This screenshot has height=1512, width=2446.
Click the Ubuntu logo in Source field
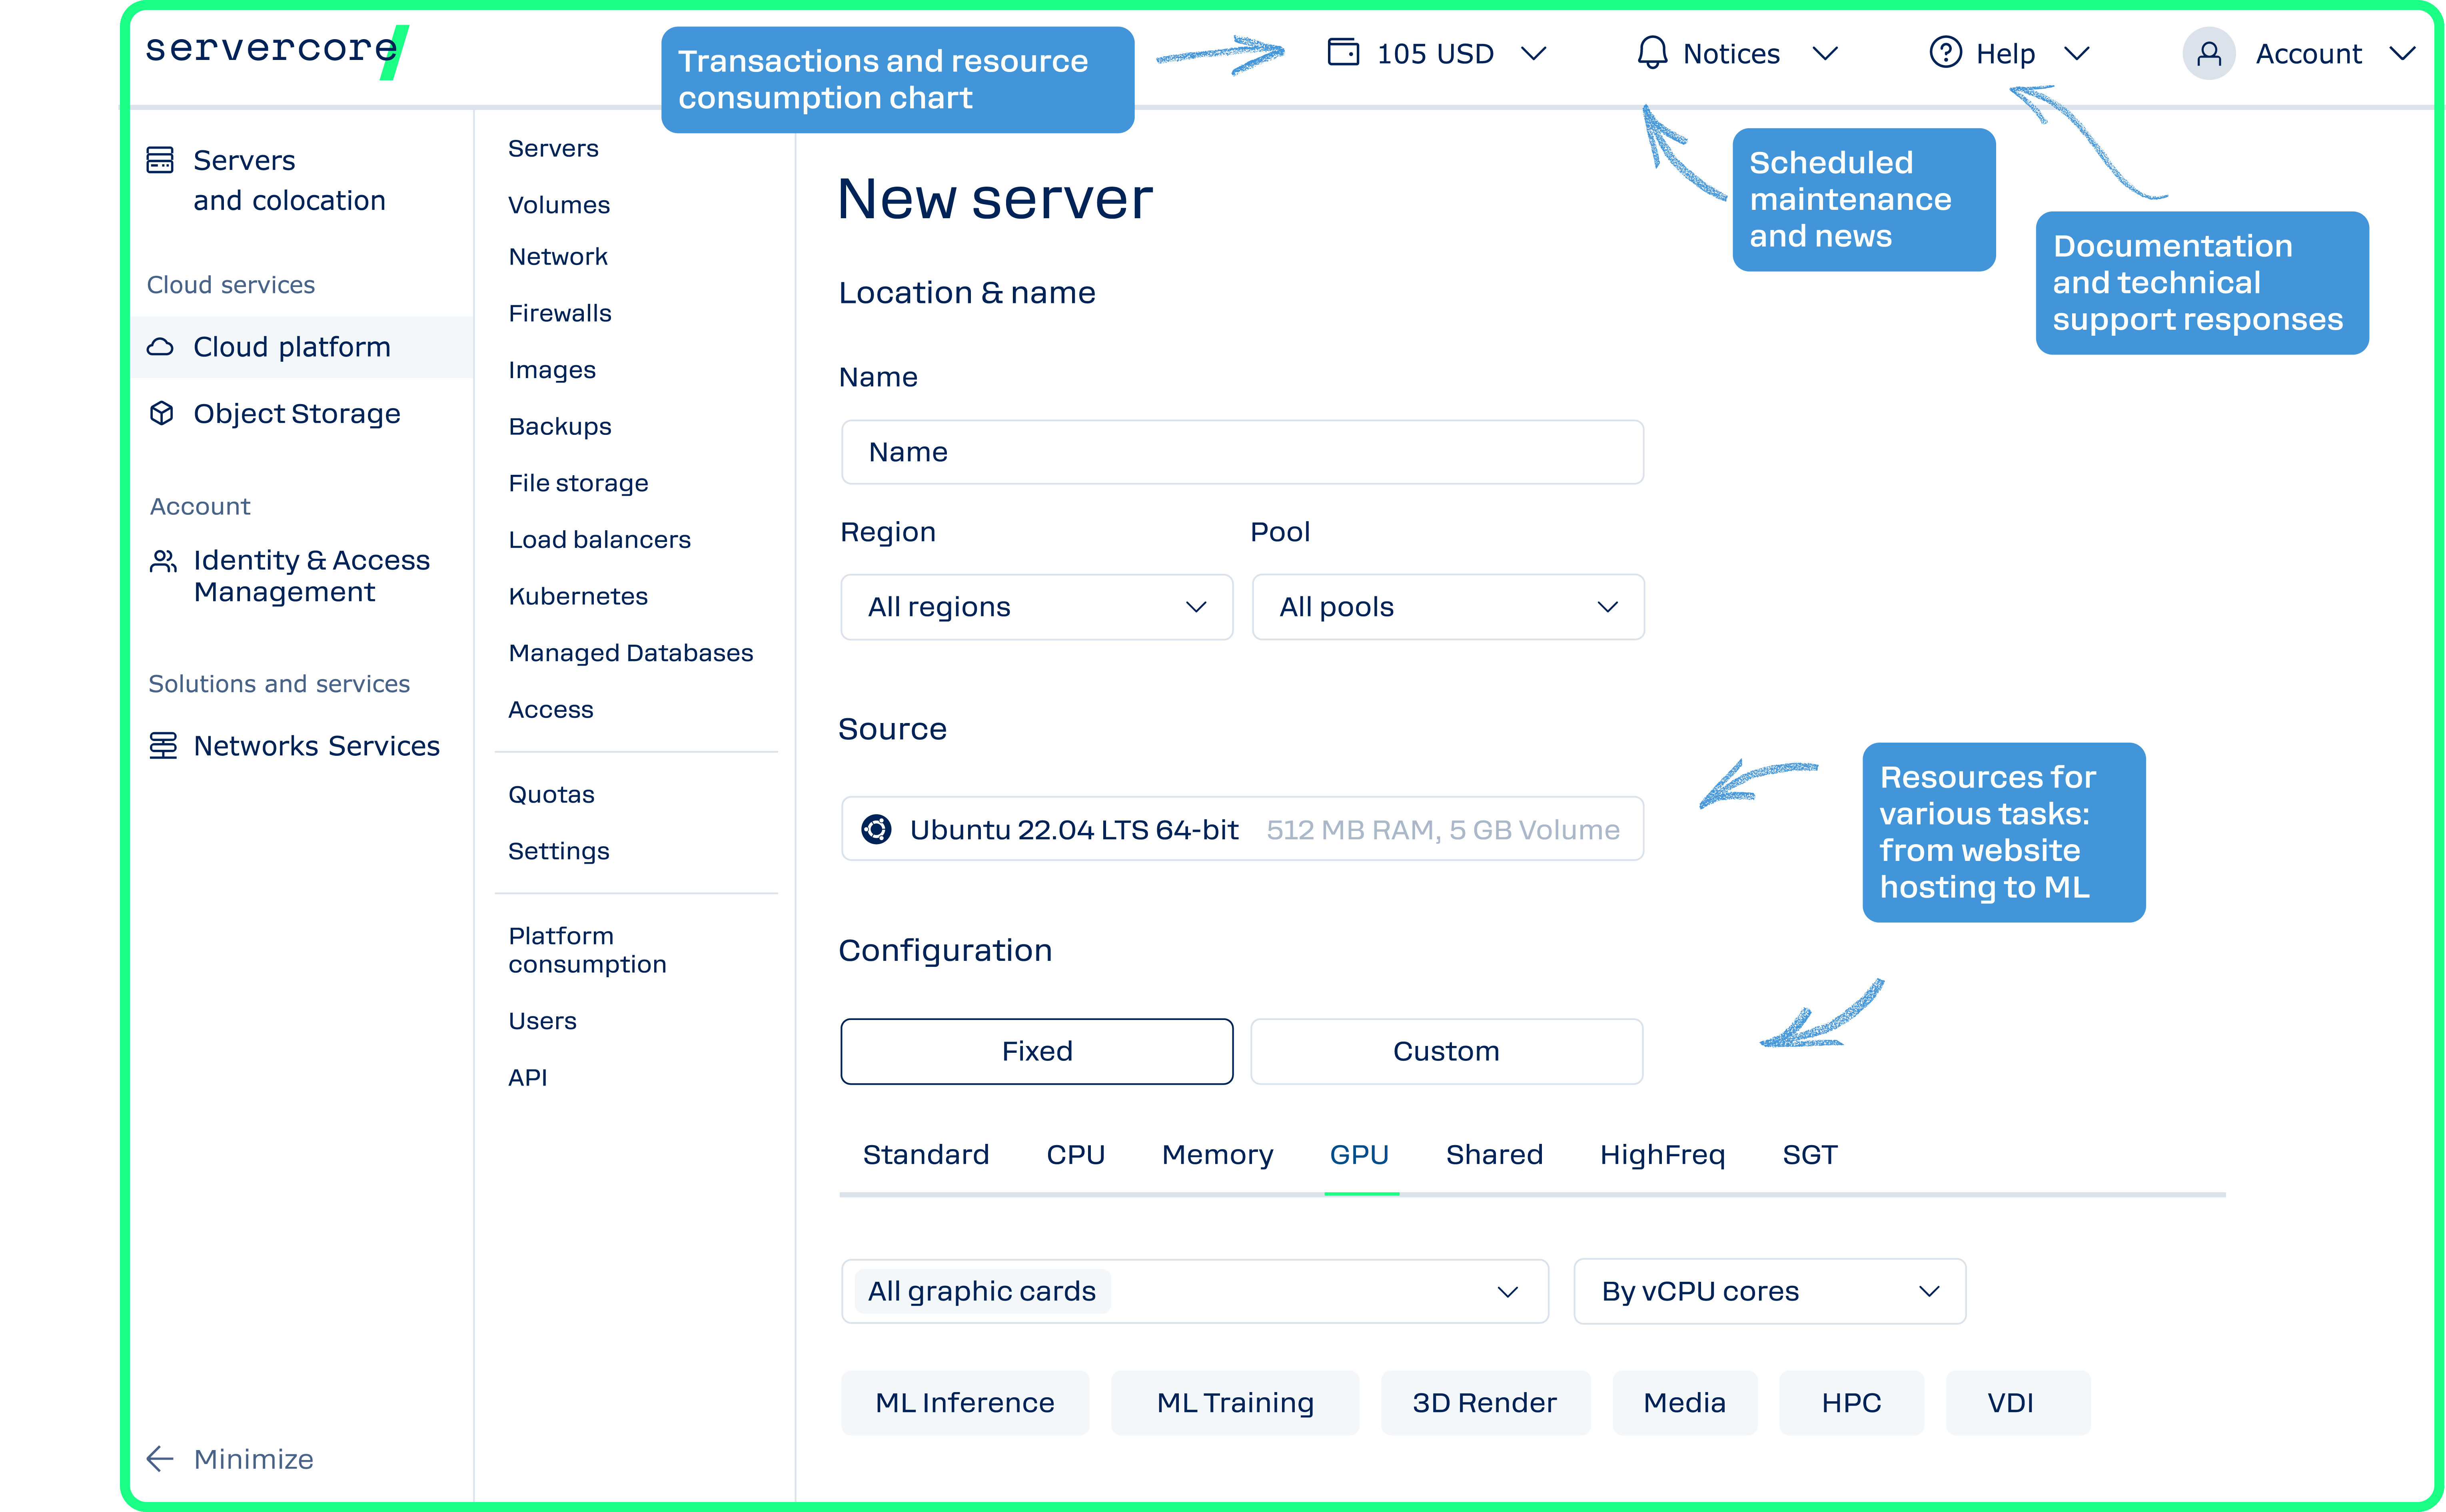tap(877, 829)
